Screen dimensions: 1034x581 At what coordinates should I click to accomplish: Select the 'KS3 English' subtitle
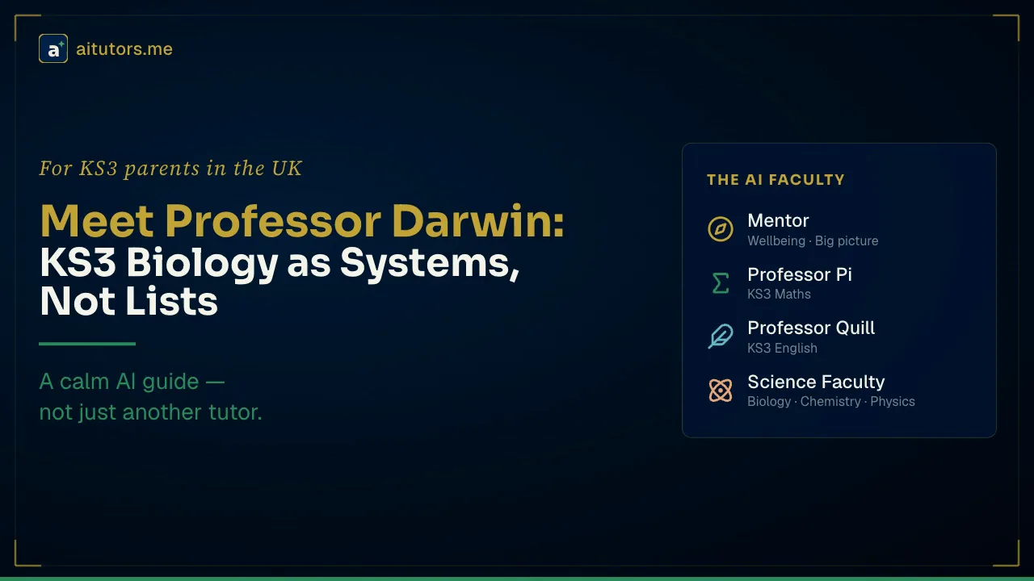click(x=782, y=348)
